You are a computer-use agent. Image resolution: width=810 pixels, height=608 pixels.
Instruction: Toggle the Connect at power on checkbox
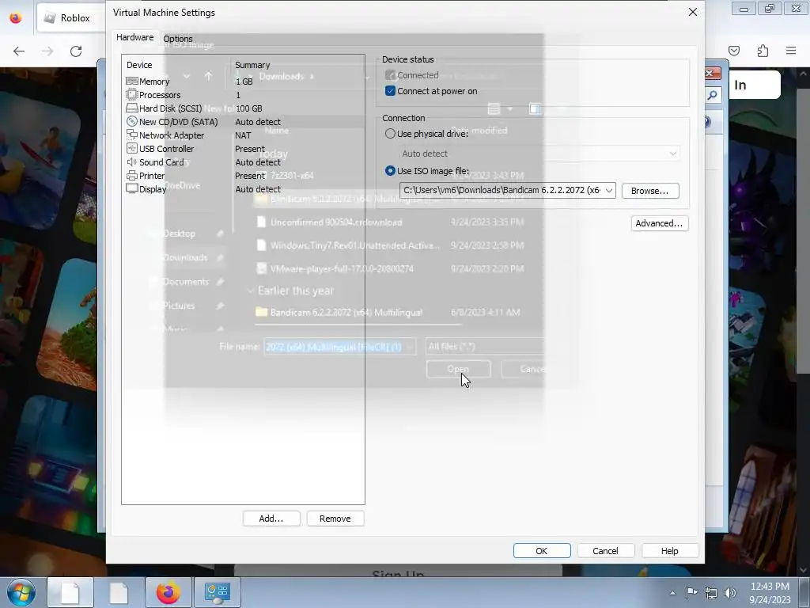(x=390, y=91)
